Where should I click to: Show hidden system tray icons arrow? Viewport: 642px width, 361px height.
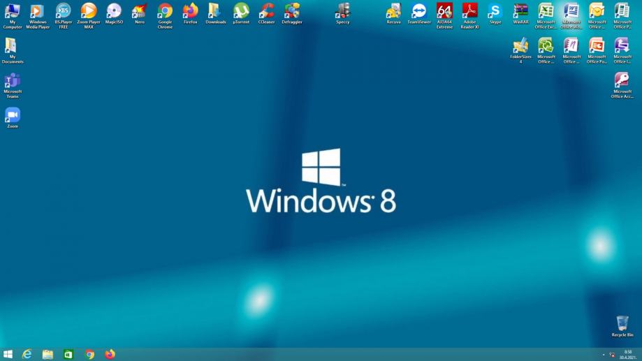(604, 355)
